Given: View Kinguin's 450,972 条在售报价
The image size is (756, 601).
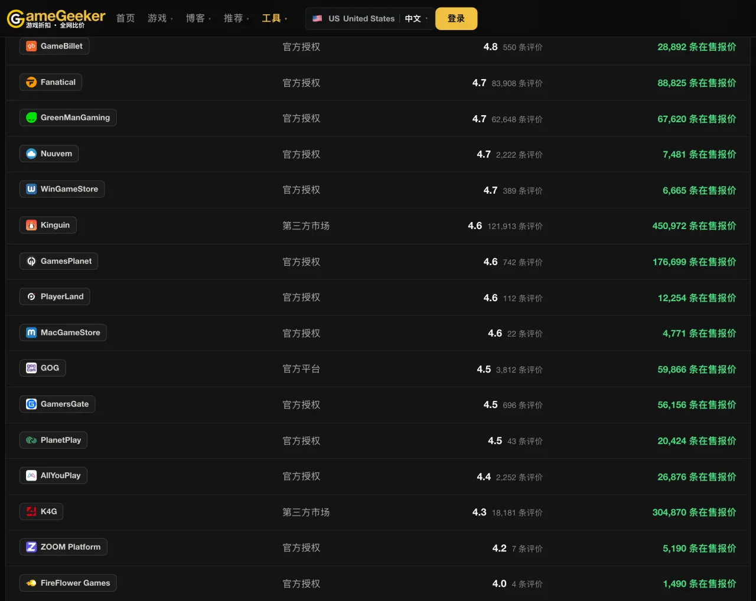Looking at the screenshot, I should (694, 226).
